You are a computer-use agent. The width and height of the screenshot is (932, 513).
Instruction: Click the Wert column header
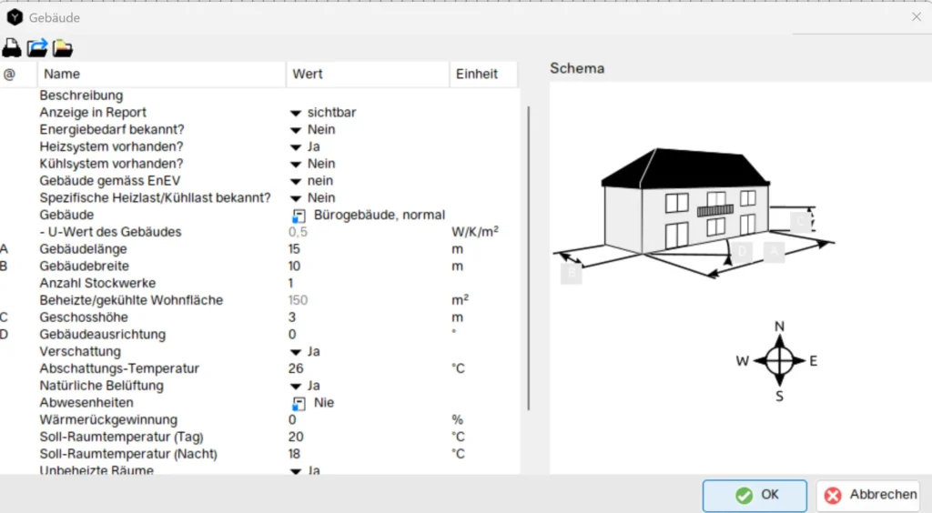pos(308,74)
